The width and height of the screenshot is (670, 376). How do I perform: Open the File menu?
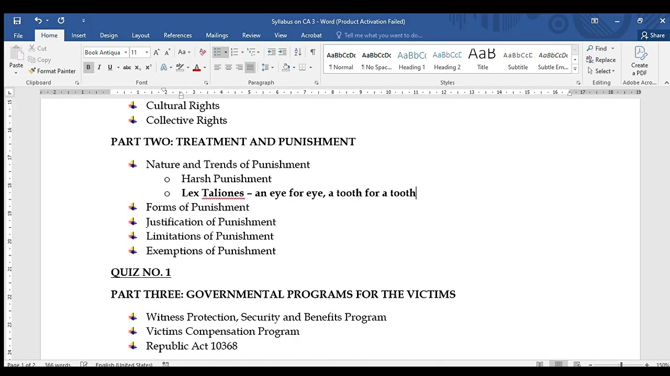tap(18, 36)
